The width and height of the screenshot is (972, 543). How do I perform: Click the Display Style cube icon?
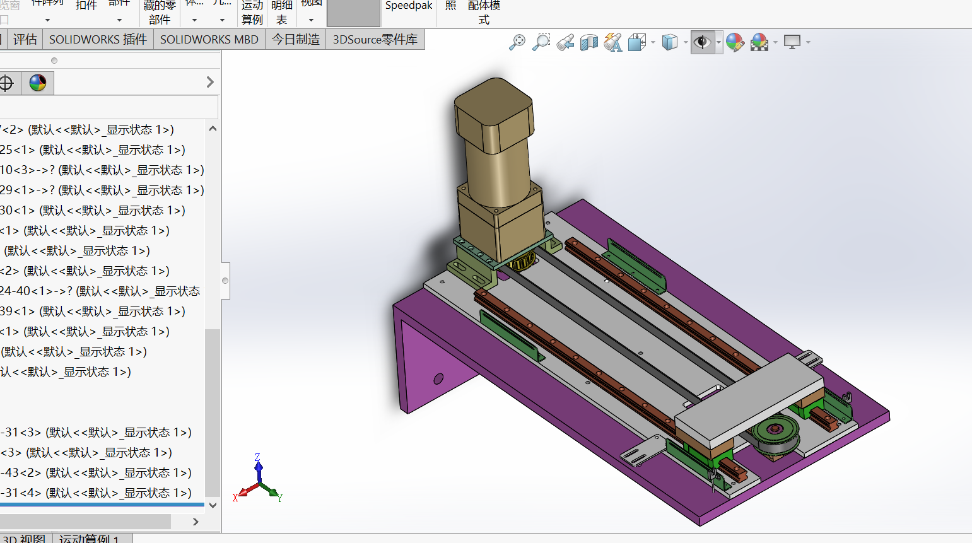point(670,42)
